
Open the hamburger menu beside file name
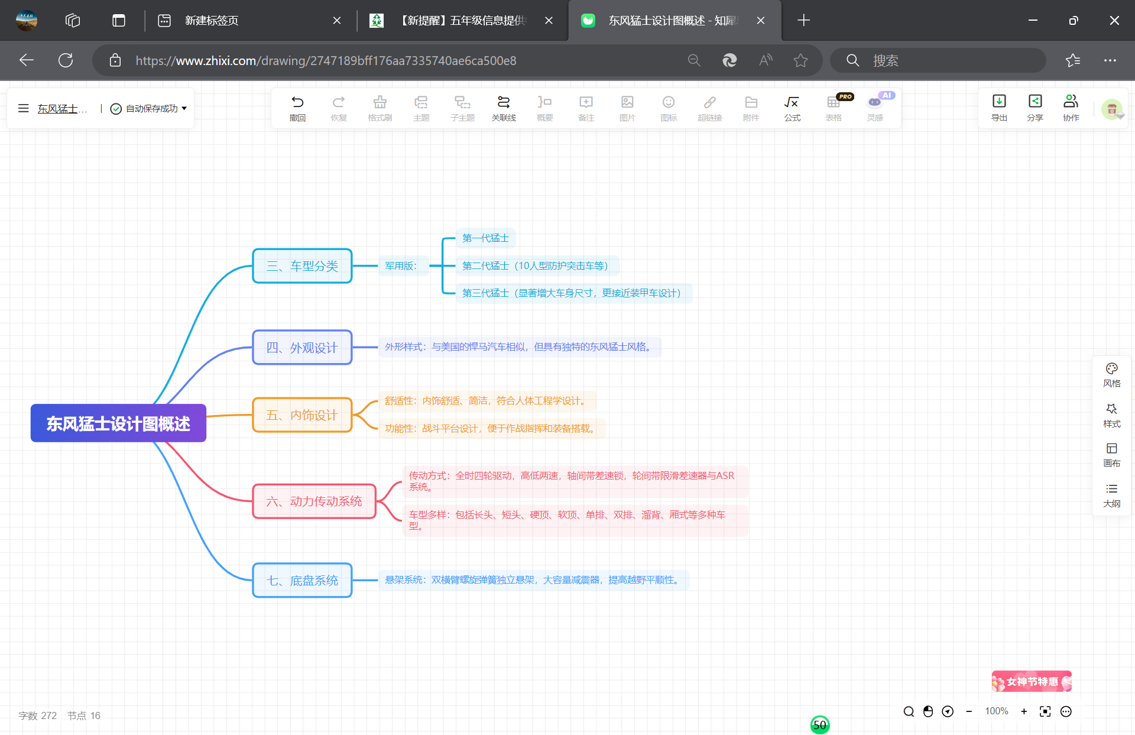coord(24,108)
